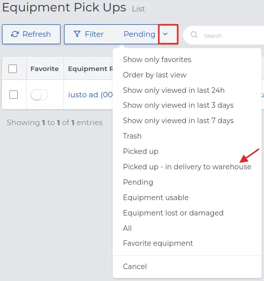Screen dimensions: 264x281
Task: Choose Order by last view
Action: (154, 75)
